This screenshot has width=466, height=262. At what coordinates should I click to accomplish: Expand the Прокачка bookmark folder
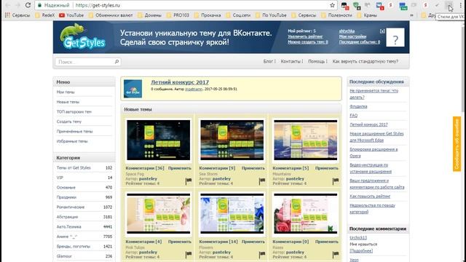tap(208, 15)
